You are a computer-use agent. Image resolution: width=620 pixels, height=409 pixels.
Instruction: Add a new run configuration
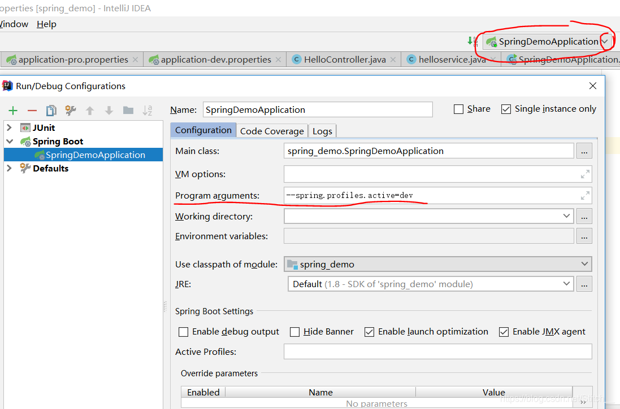point(13,111)
